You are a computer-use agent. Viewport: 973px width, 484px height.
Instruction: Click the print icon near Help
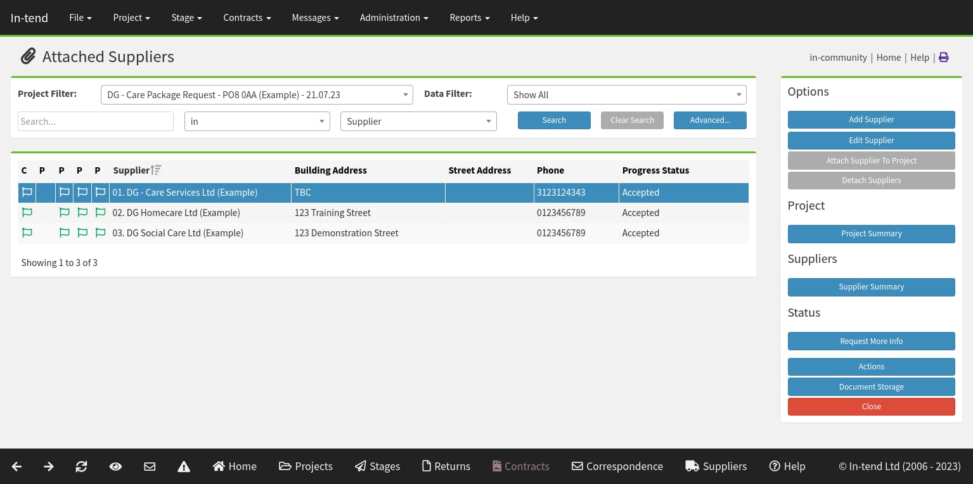click(x=944, y=57)
